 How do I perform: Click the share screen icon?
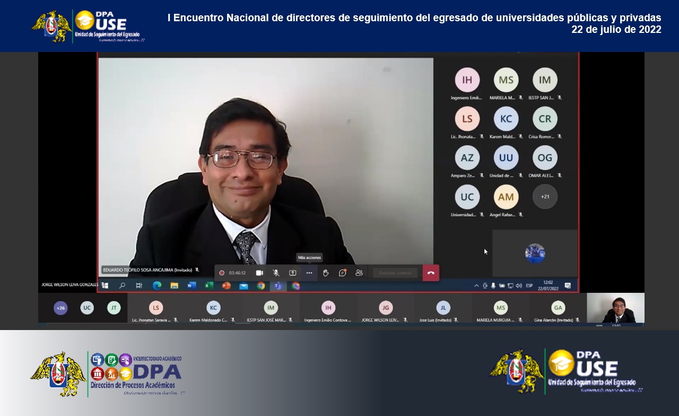tap(292, 273)
